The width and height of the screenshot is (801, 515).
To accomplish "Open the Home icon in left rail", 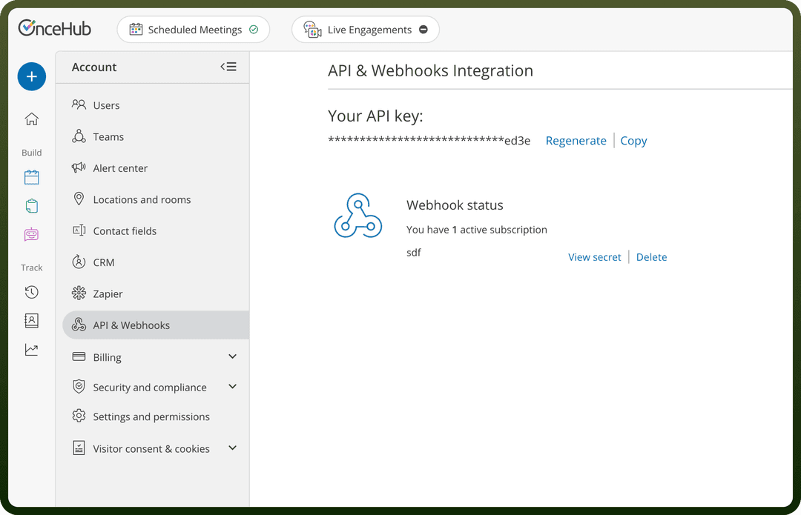I will click(x=32, y=119).
